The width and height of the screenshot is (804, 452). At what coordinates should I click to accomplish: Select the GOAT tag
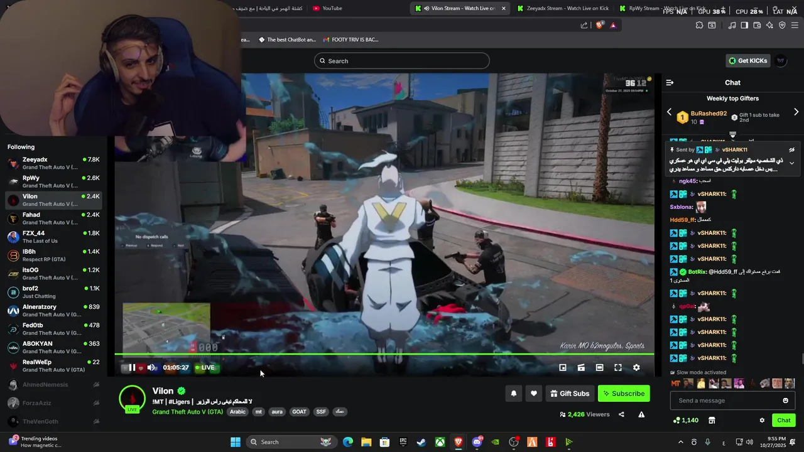click(x=299, y=412)
